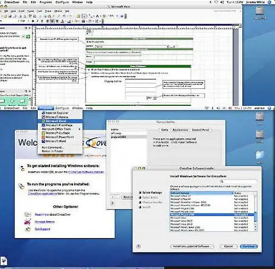Click the icon beside Get Support link
The width and height of the screenshot is (275, 269).
pyautogui.click(x=28, y=229)
